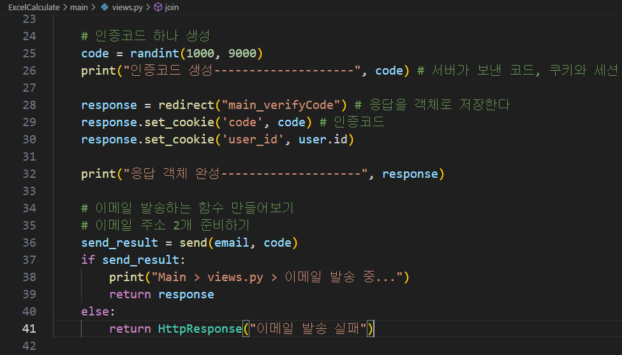This screenshot has width=622, height=355.
Task: Click the "이메일 발송 실패" string
Action: 308,329
